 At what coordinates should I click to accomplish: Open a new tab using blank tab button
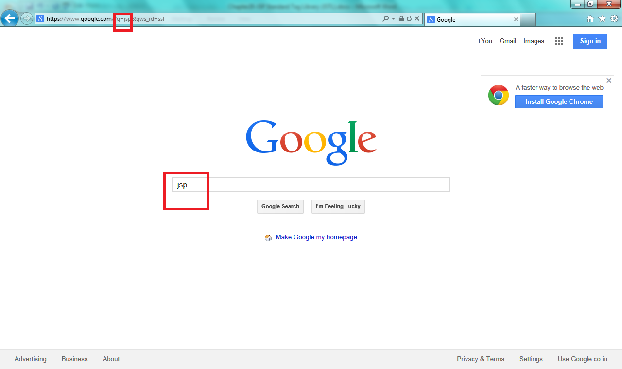[x=528, y=19]
